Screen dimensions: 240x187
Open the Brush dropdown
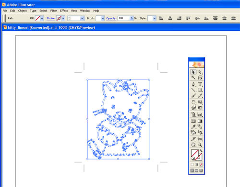pos(103,18)
